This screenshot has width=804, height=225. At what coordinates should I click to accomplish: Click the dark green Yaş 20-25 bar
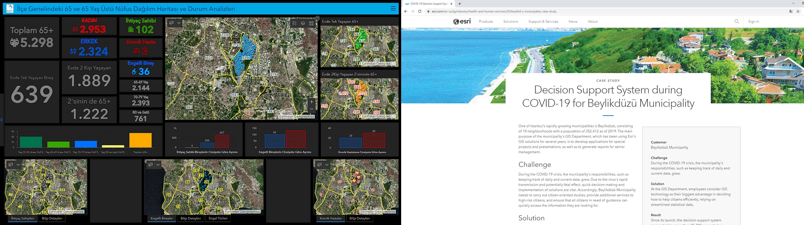[31, 142]
